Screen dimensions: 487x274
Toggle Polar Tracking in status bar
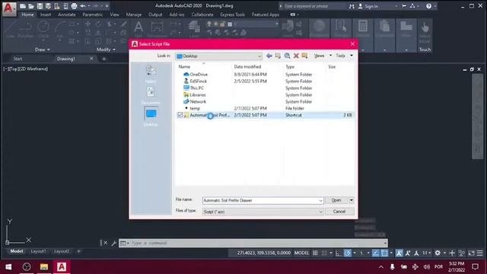pos(347,253)
